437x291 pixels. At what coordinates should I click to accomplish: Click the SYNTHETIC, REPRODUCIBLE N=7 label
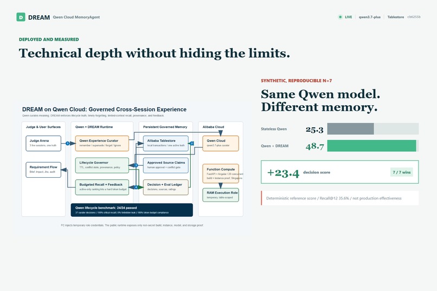pos(296,81)
